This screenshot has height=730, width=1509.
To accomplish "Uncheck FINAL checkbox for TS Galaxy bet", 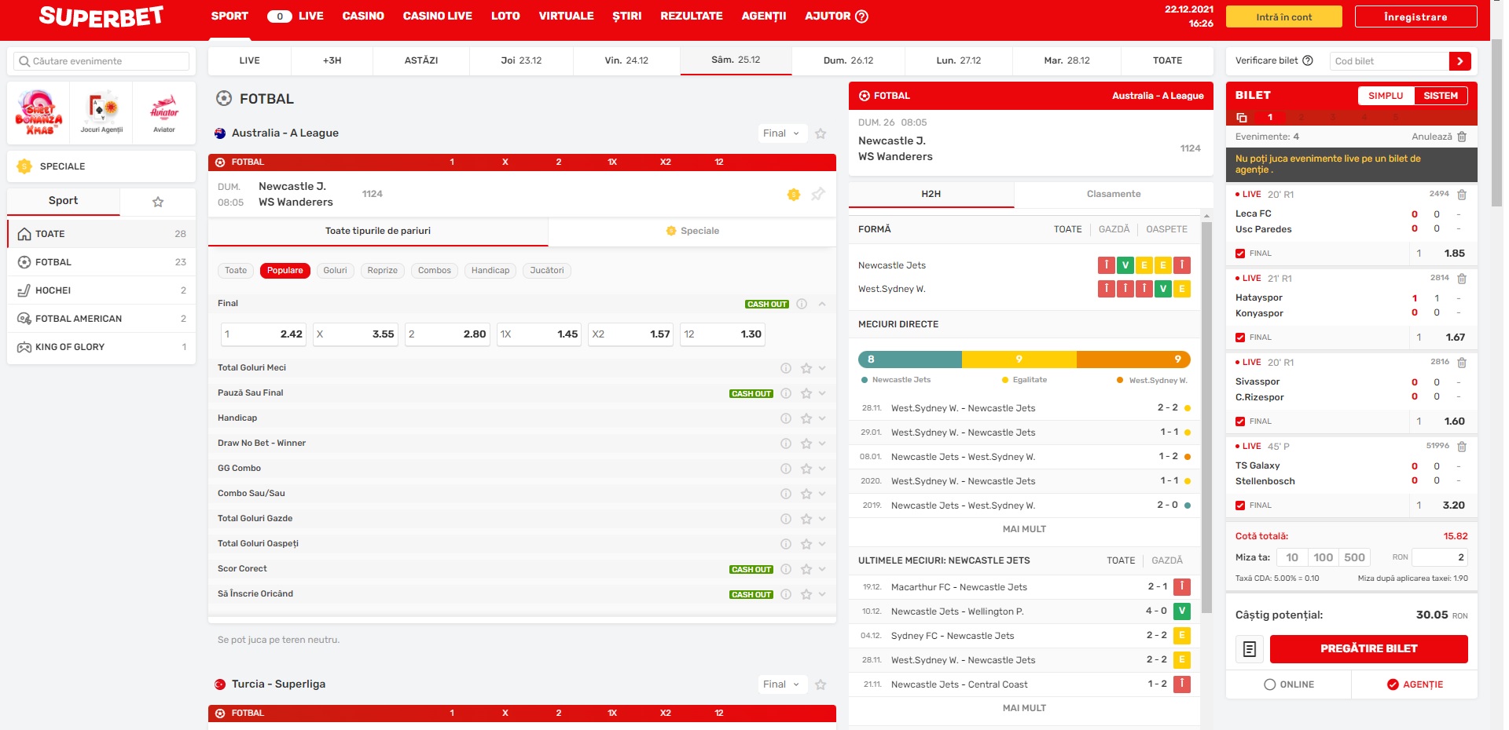I will [x=1240, y=506].
